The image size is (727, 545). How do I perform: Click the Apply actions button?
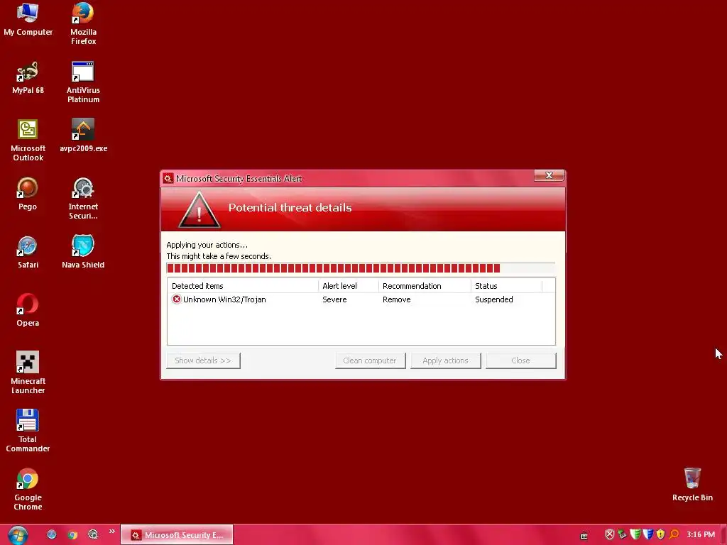446,360
